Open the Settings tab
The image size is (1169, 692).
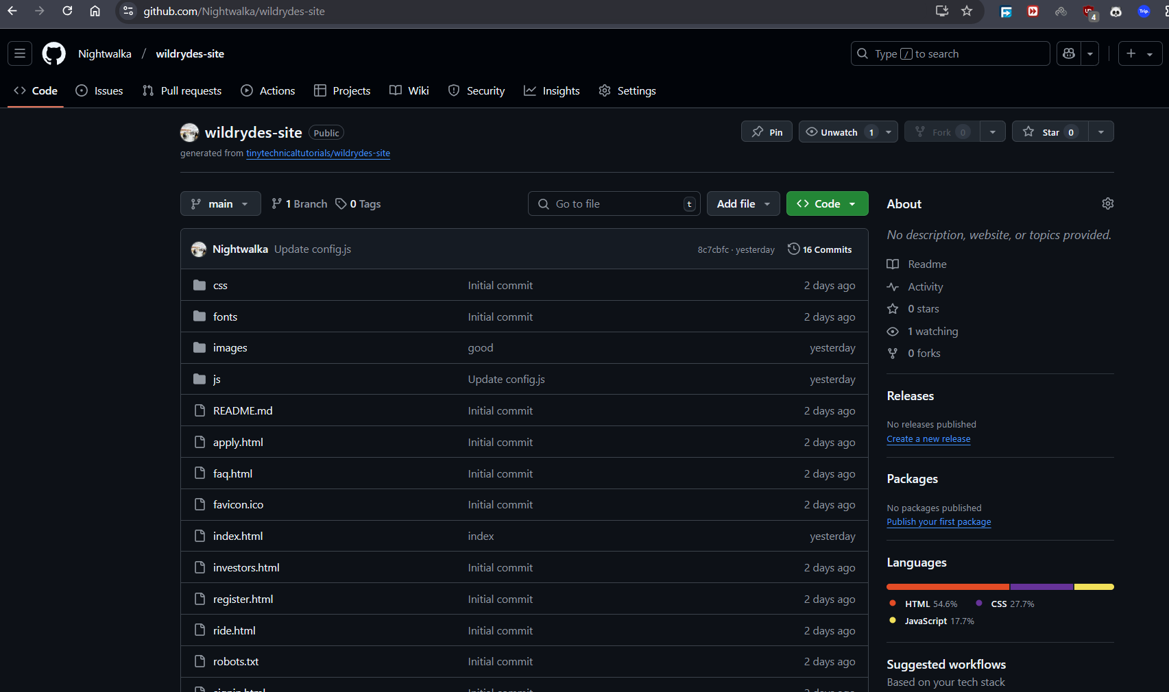tap(627, 90)
